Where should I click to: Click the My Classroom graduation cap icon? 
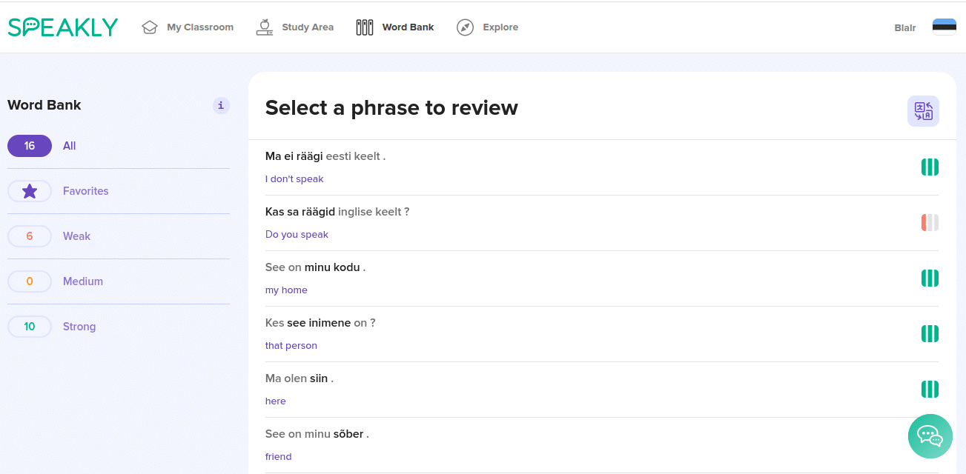click(x=150, y=27)
